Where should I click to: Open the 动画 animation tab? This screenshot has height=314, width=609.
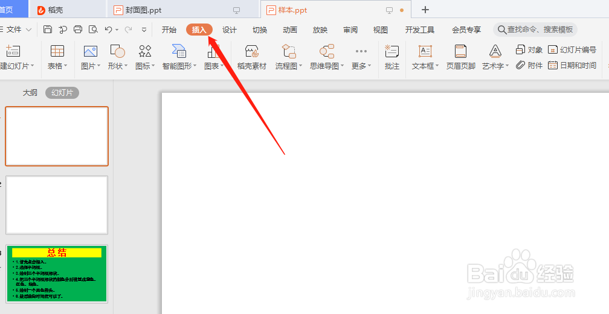tap(290, 30)
